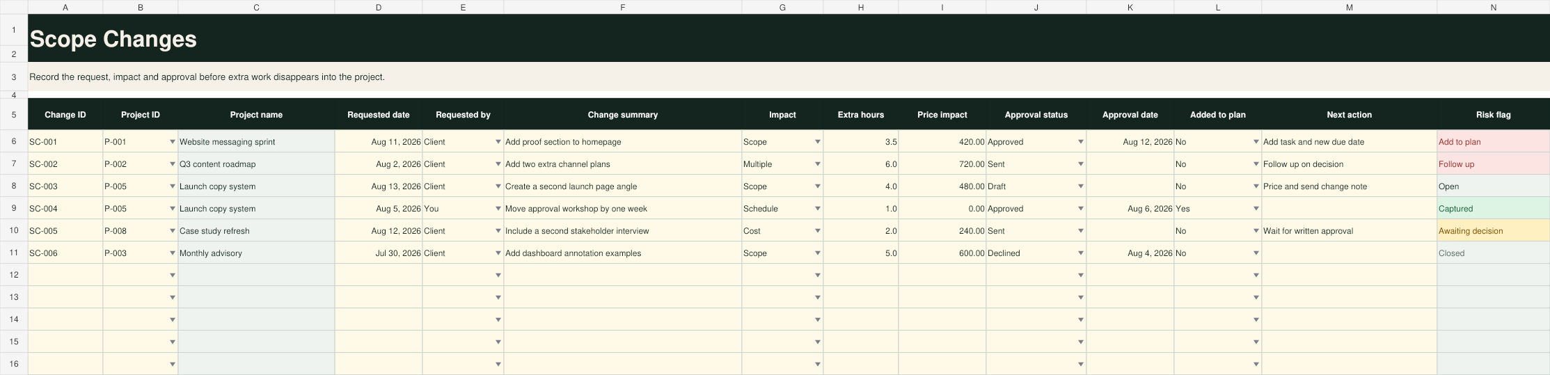Screen dimensions: 1550x375
Task: Open Requested by dropdown for SC-004 You
Action: point(498,209)
